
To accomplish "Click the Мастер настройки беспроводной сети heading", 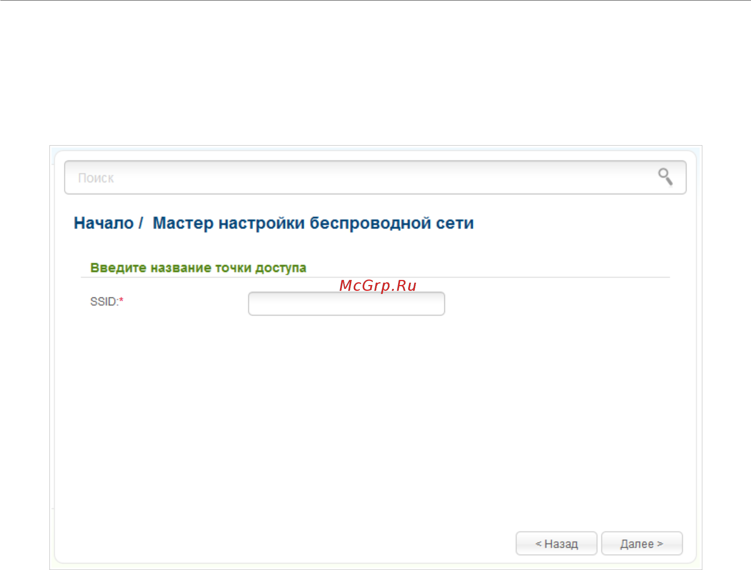I will tap(313, 223).
